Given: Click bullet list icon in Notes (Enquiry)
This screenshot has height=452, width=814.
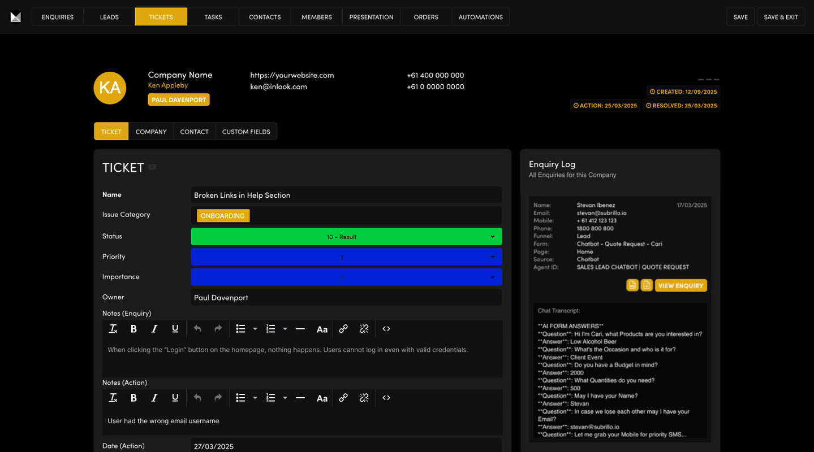Looking at the screenshot, I should click(240, 329).
